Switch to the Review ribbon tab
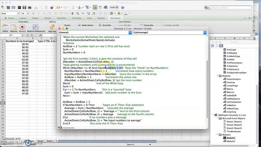This screenshot has width=261, height=147. tap(101, 18)
